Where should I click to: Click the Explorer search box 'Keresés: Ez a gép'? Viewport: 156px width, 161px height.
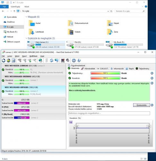pos(130,11)
